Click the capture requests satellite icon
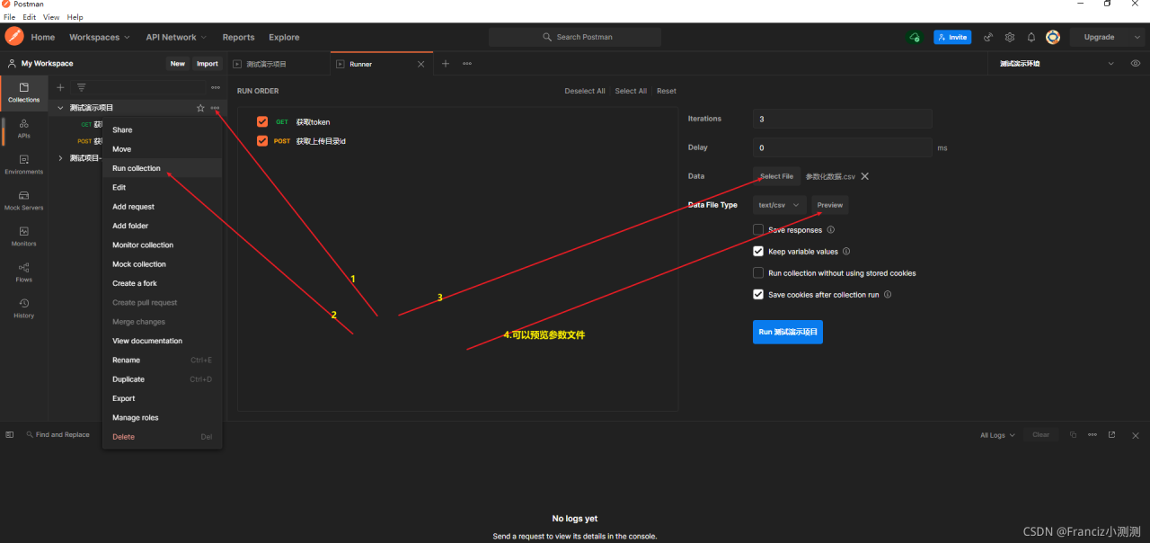Image resolution: width=1150 pixels, height=543 pixels. (988, 37)
